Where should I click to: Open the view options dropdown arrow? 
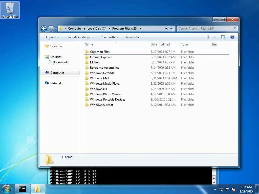click(215, 37)
